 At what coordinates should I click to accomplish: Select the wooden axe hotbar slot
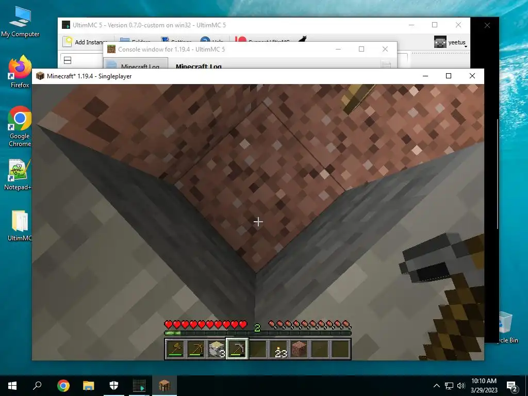pos(175,349)
